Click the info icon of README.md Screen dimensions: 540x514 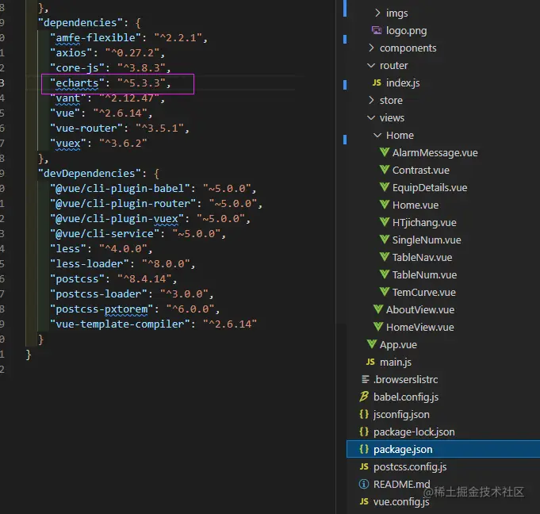364,484
